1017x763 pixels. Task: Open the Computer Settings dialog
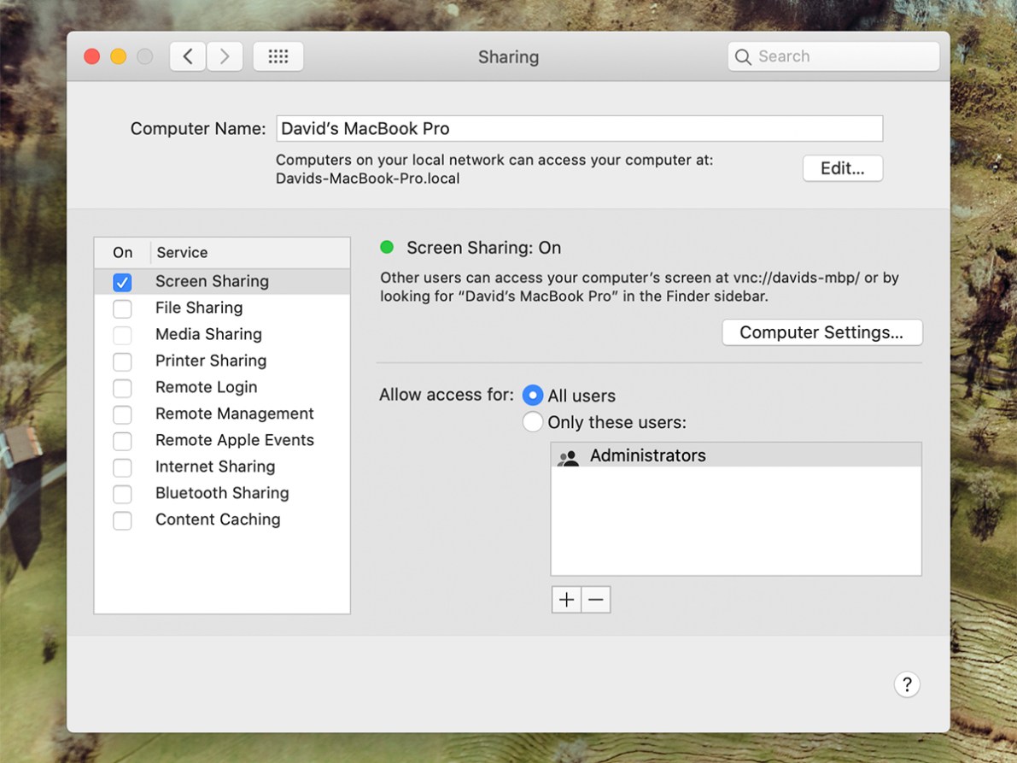coord(821,332)
